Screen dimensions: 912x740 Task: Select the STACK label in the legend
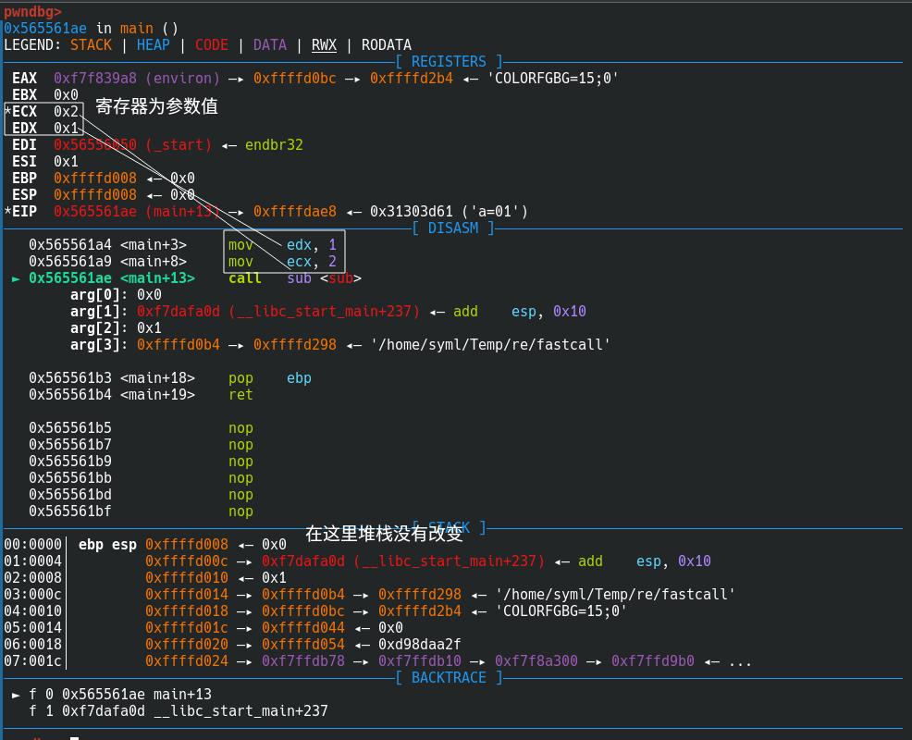point(91,45)
